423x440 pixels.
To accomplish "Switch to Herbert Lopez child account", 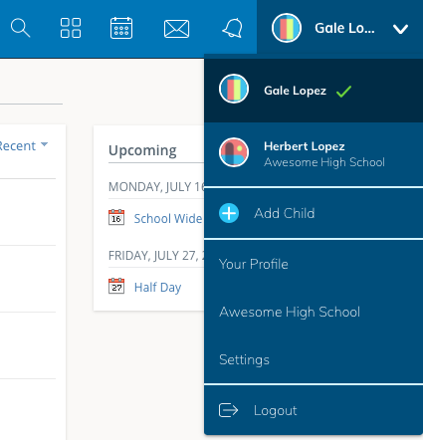I will click(x=314, y=154).
